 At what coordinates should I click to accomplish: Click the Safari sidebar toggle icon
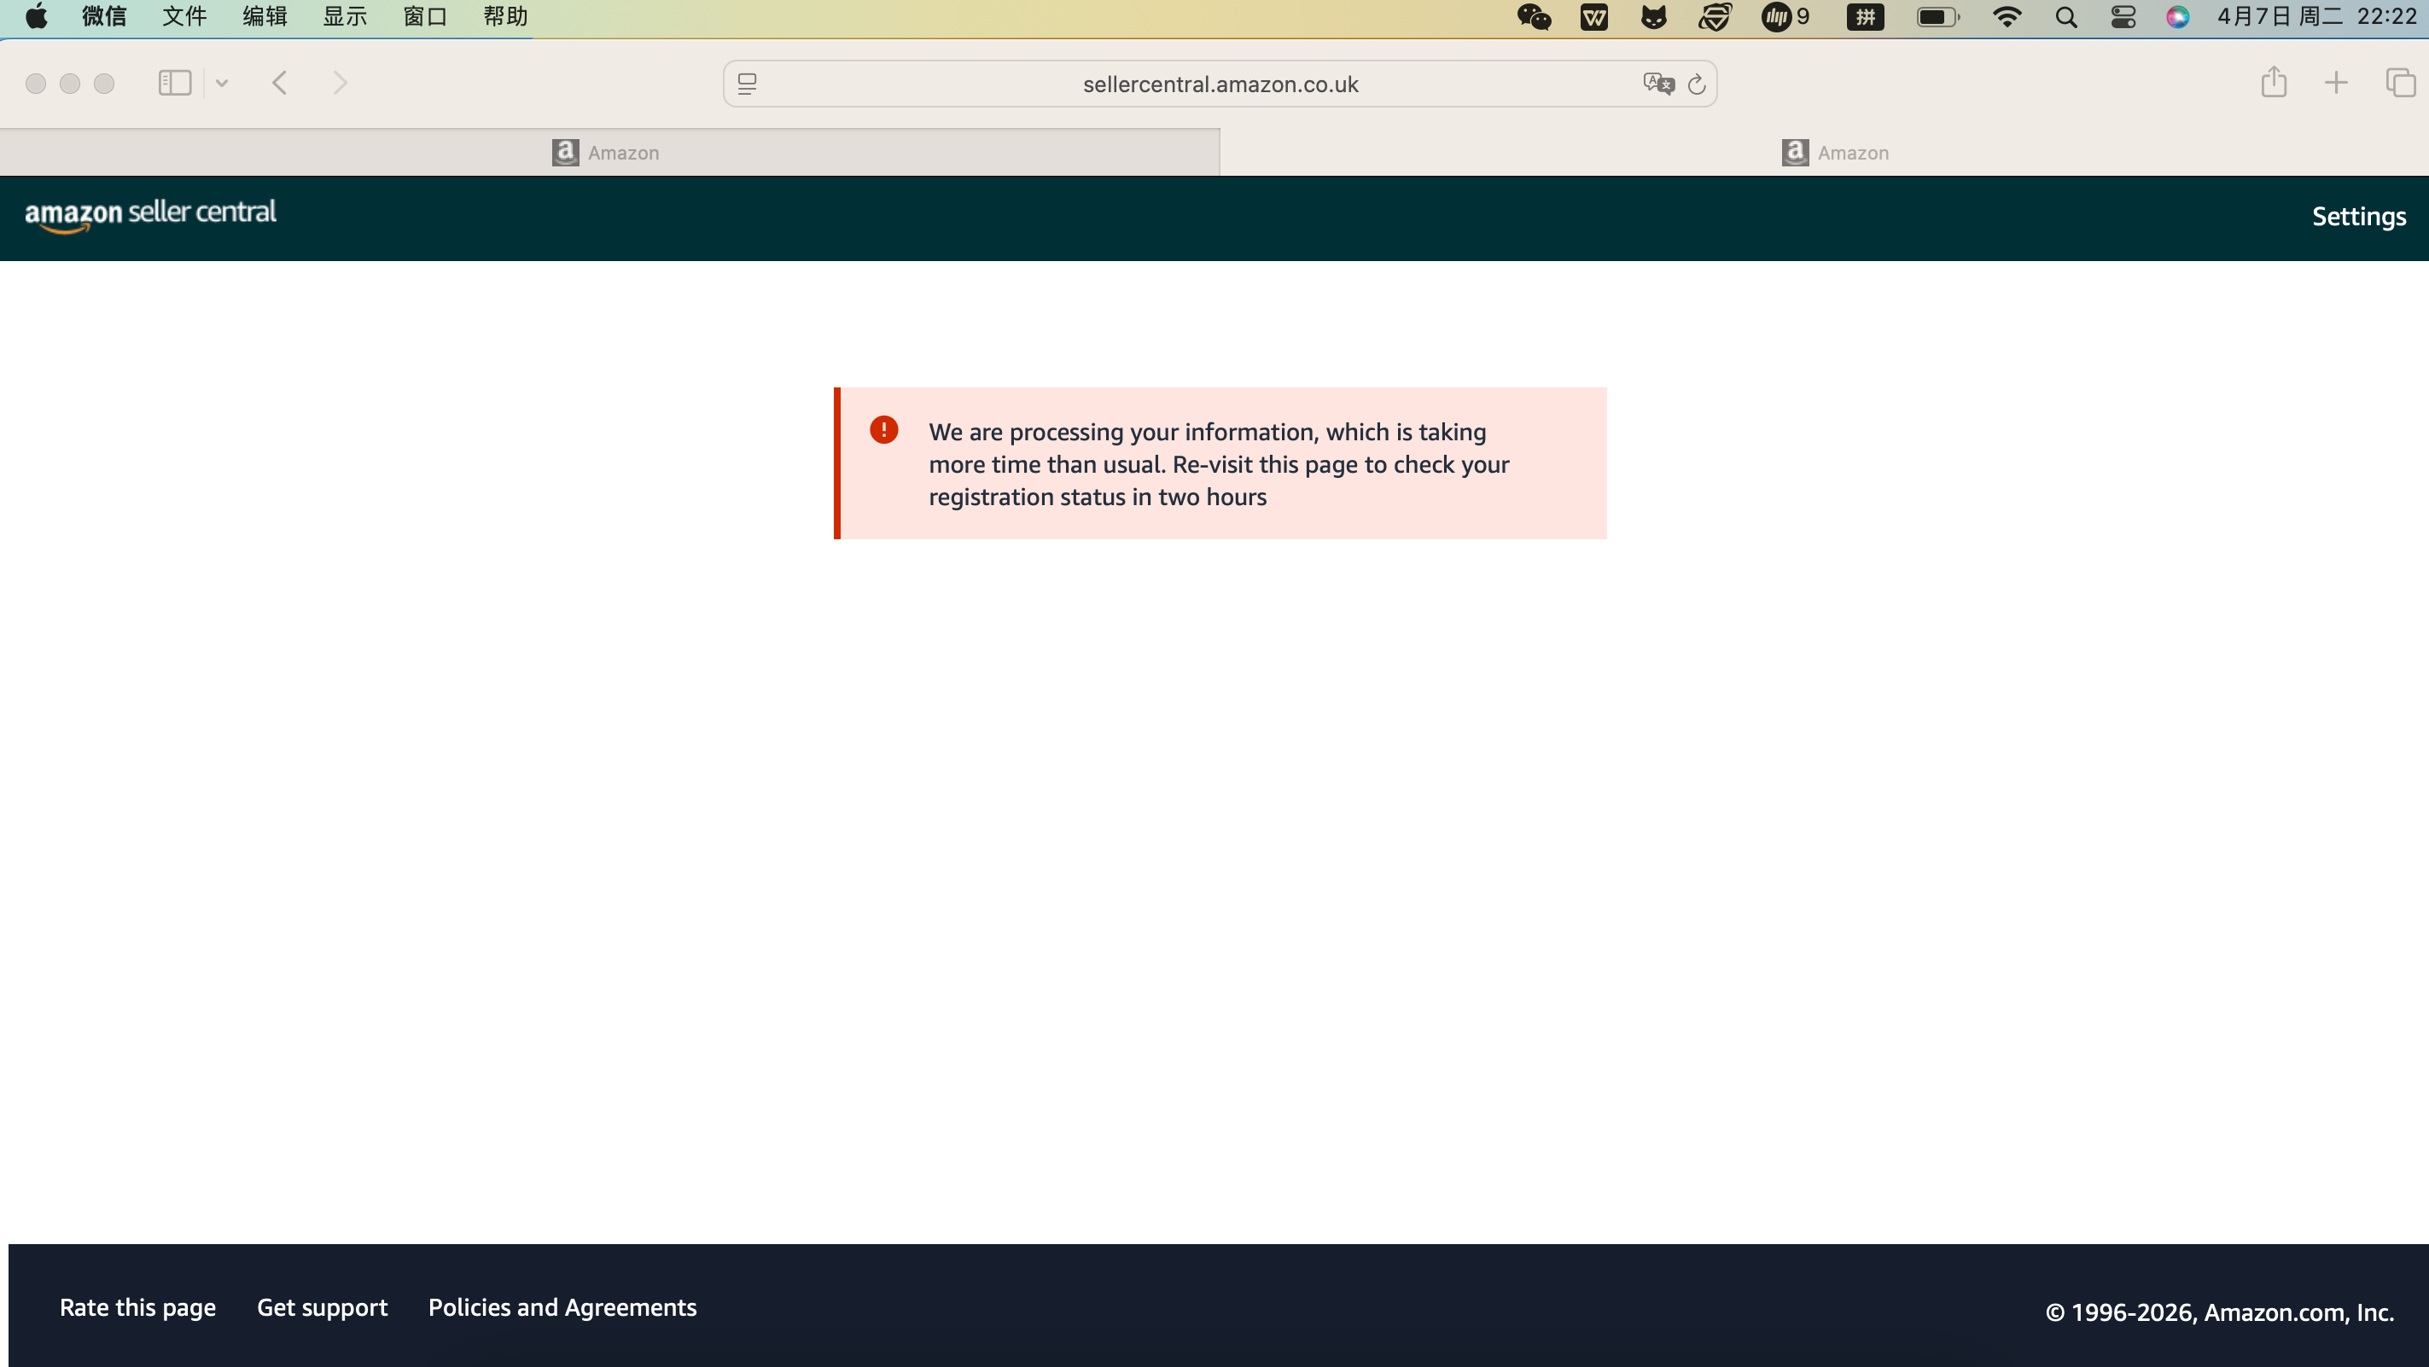174,83
